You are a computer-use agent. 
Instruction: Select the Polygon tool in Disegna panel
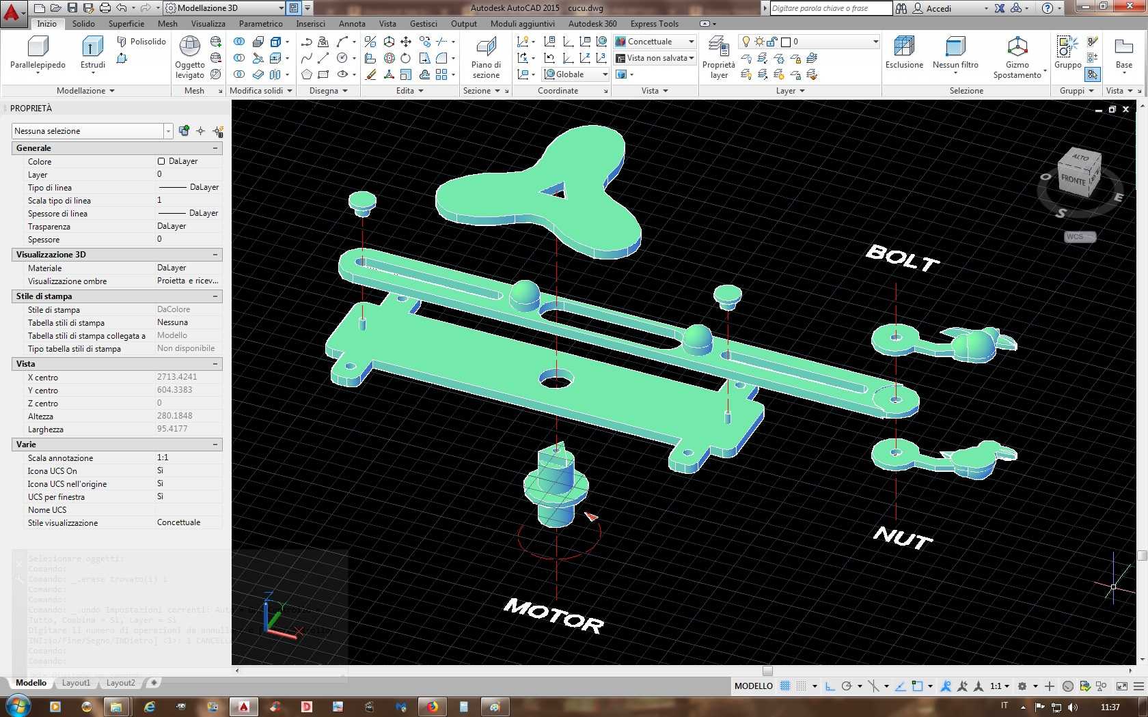click(x=307, y=74)
